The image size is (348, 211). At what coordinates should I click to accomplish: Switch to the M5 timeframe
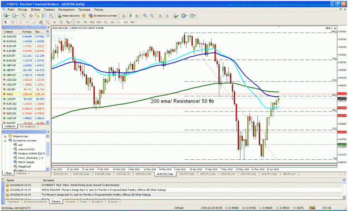[x=85, y=22]
